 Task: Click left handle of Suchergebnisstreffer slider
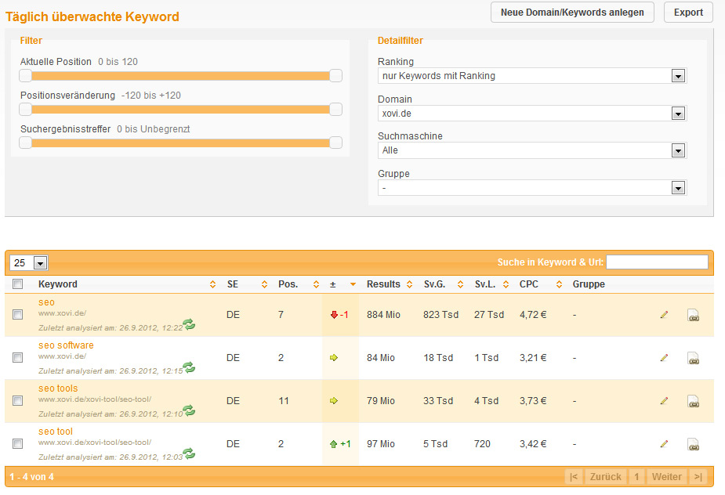coord(25,143)
